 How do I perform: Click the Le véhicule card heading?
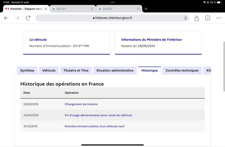[x=38, y=39]
